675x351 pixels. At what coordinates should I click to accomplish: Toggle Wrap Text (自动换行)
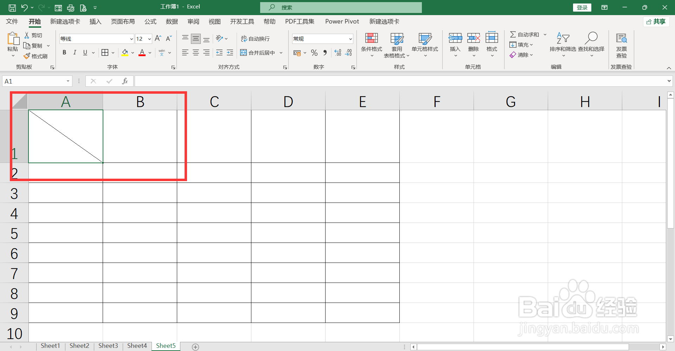[256, 39]
